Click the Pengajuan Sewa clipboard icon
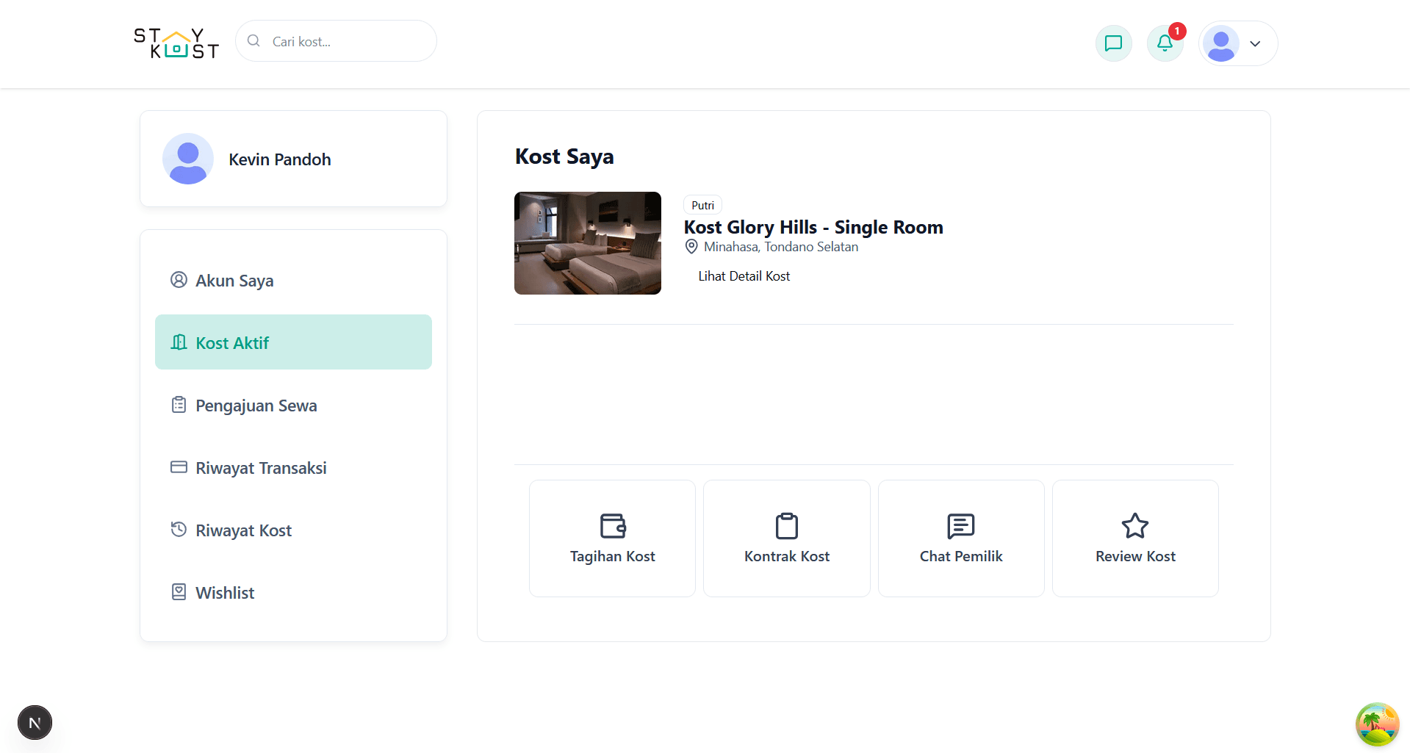1410x753 pixels. (x=179, y=404)
